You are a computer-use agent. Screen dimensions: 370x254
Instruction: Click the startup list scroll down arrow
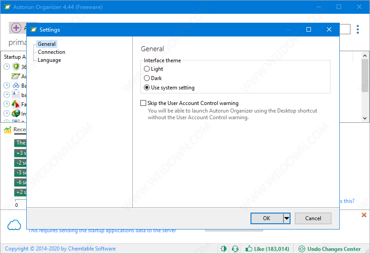point(365,118)
